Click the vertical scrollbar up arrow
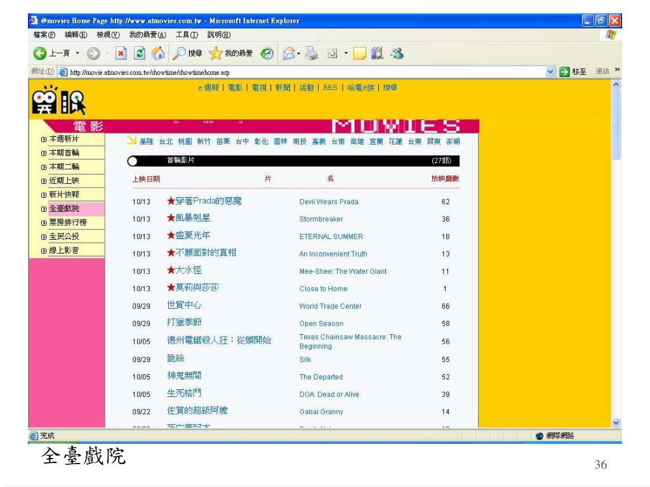This screenshot has width=650, height=487. [616, 84]
